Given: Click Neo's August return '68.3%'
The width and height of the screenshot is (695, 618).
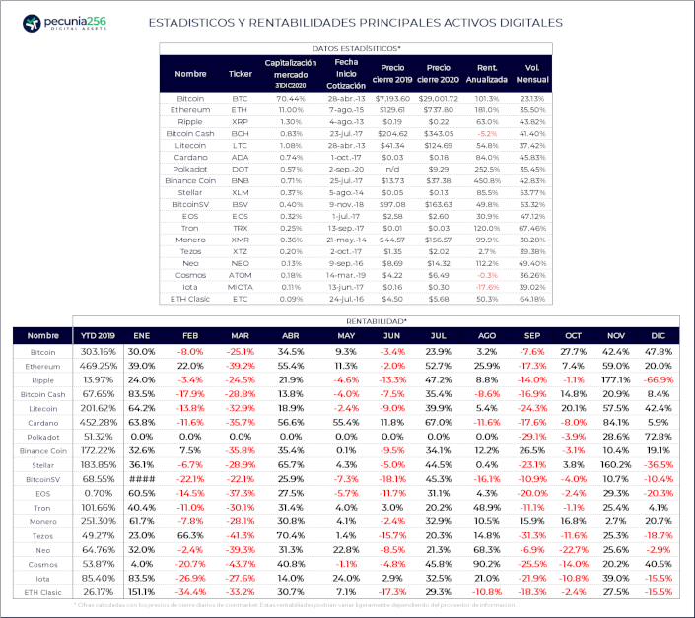Looking at the screenshot, I should [487, 550].
